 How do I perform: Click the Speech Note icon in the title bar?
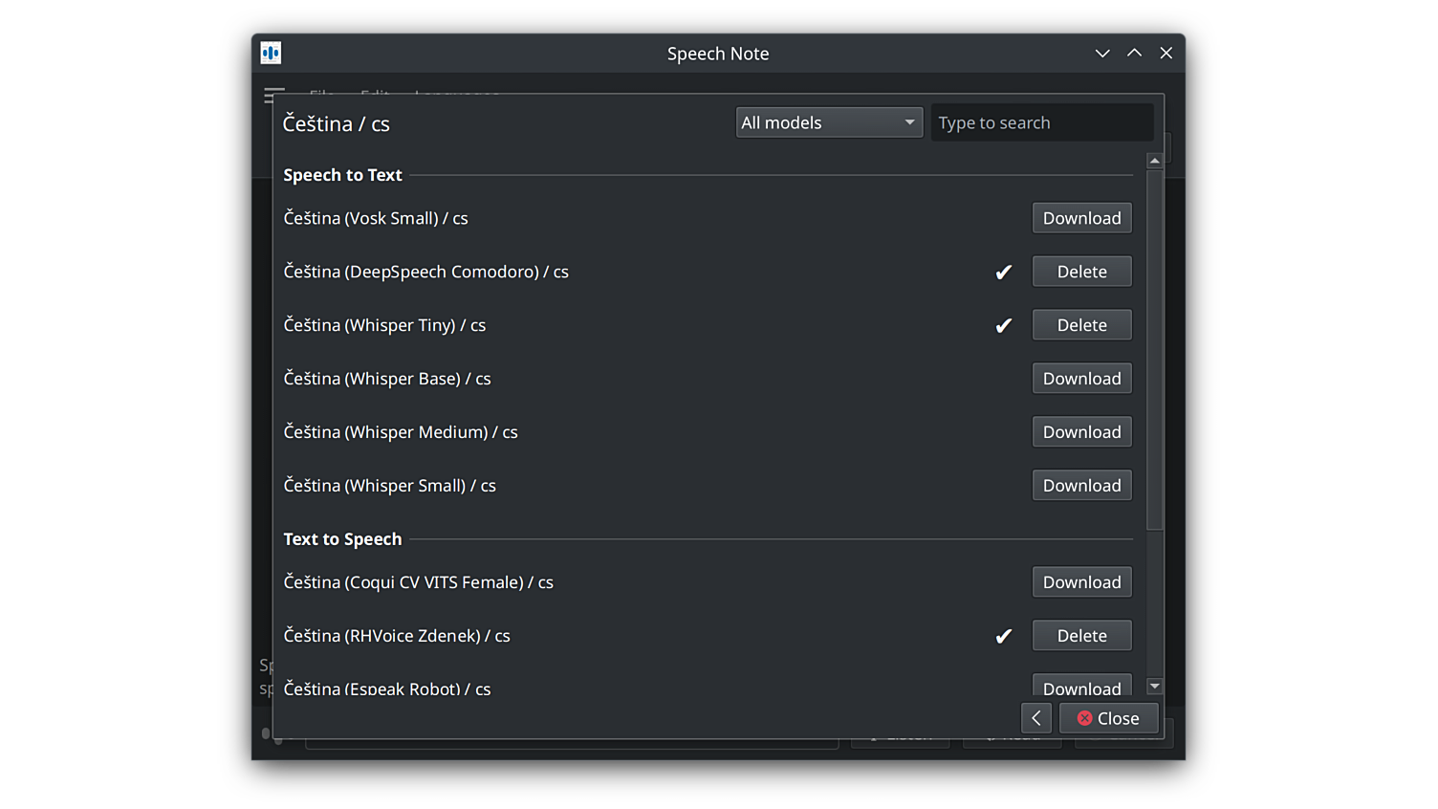pos(271,53)
